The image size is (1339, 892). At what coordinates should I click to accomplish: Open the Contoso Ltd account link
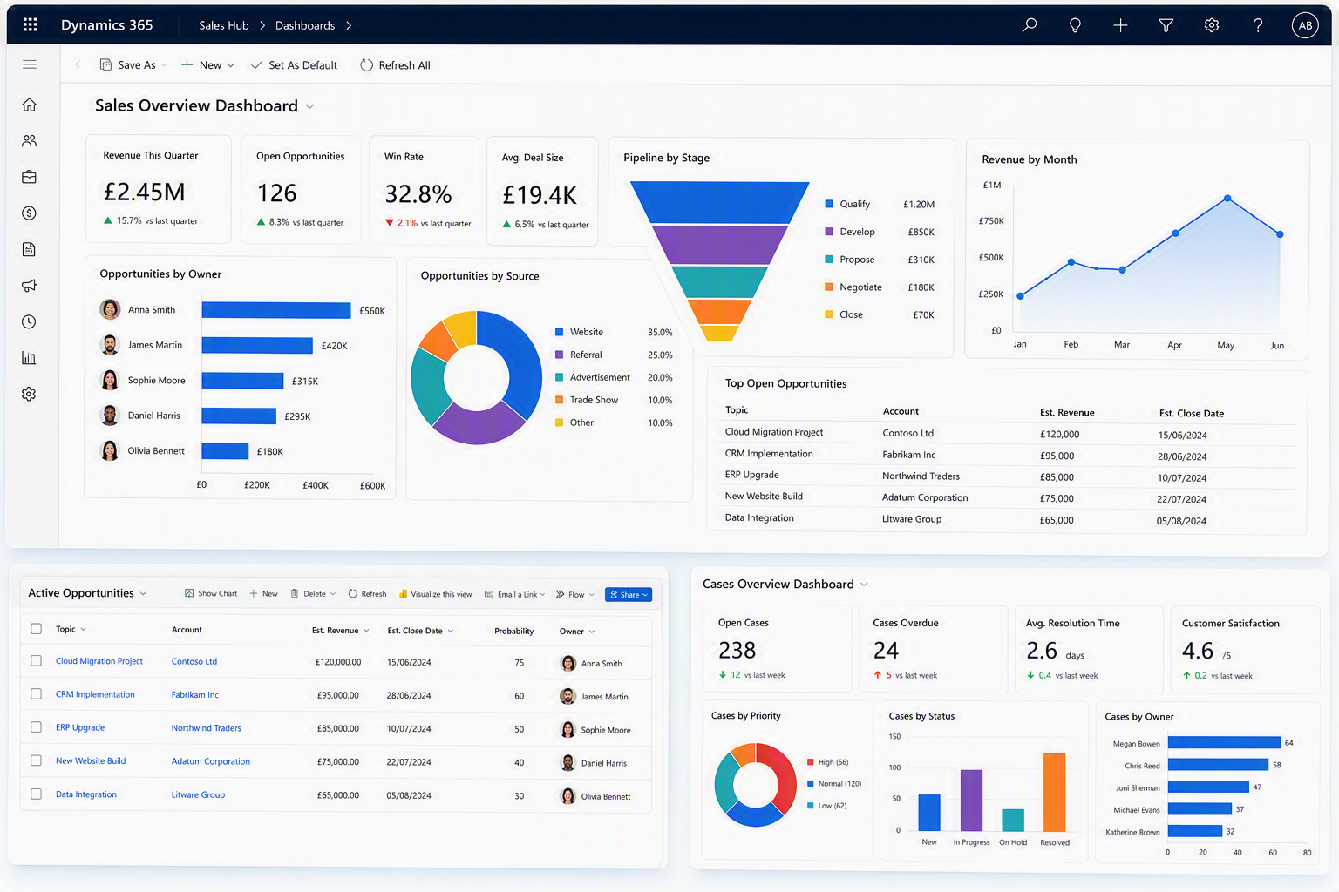pyautogui.click(x=194, y=661)
